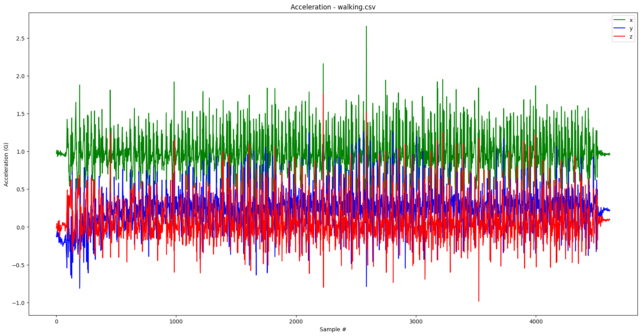Viewport: 641px width, 336px height.
Task: Click the 4000 tick label on x-axis
Action: tap(536, 322)
